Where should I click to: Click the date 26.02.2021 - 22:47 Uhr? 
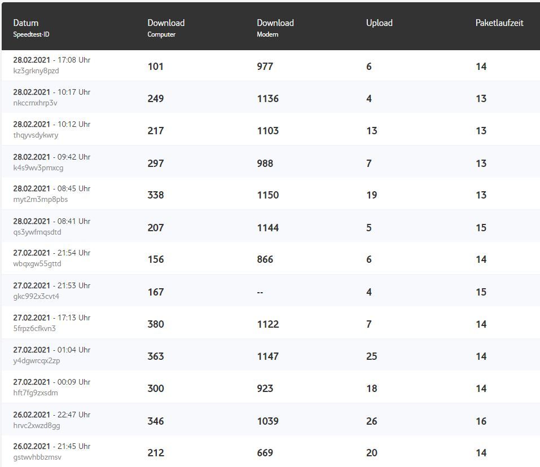tap(52, 415)
